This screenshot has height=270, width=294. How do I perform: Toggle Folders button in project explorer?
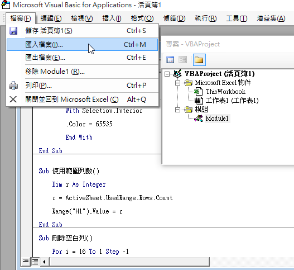(199, 60)
